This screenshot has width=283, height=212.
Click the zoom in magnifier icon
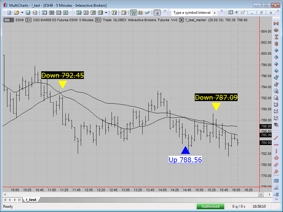tap(276, 91)
